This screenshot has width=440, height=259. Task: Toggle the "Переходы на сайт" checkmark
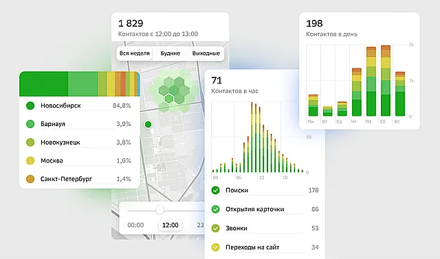pyautogui.click(x=215, y=247)
